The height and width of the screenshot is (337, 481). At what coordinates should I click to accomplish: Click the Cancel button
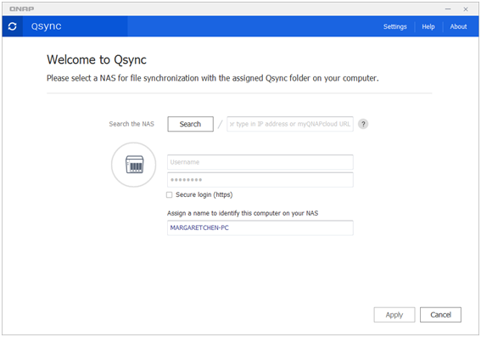[440, 315]
